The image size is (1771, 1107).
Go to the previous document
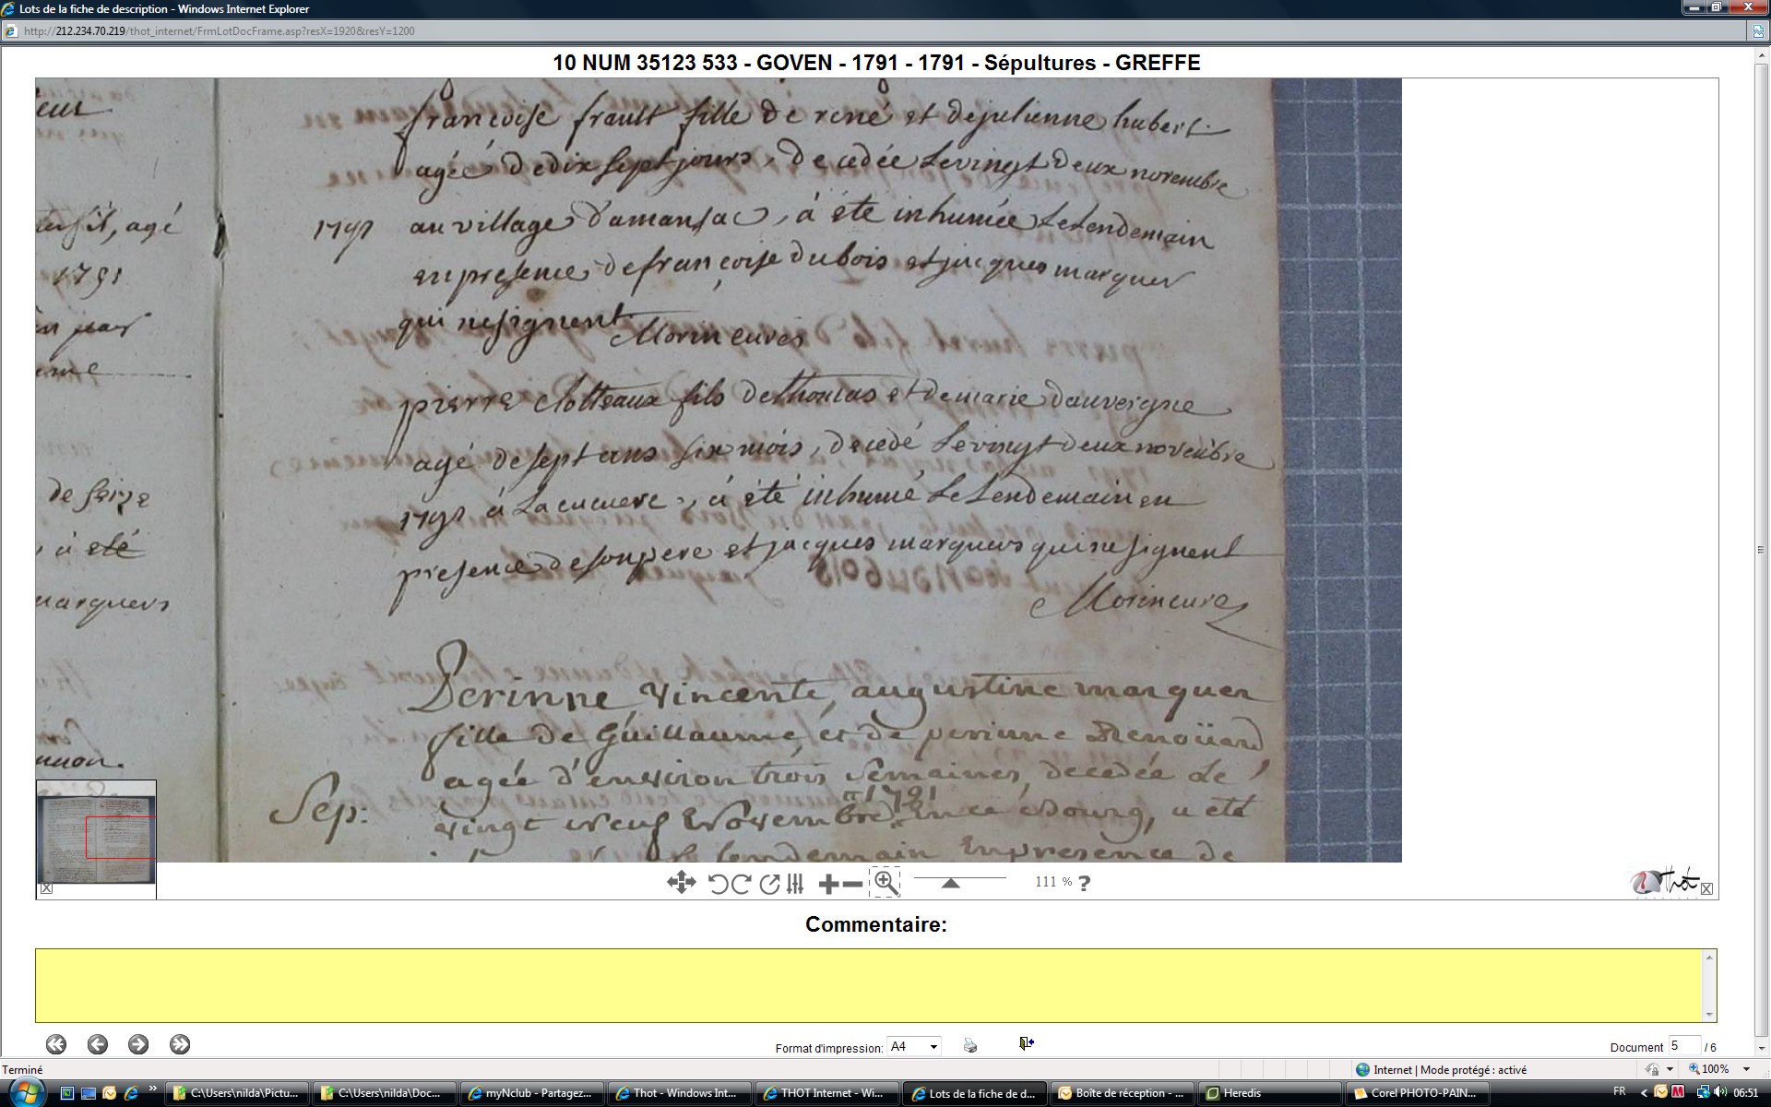98,1044
